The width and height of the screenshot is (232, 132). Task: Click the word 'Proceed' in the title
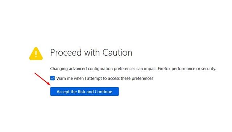(66, 52)
